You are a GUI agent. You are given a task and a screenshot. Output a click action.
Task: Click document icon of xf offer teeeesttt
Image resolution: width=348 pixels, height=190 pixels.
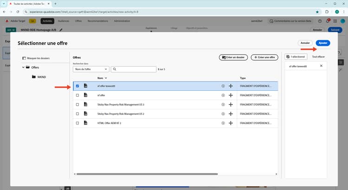(85, 86)
